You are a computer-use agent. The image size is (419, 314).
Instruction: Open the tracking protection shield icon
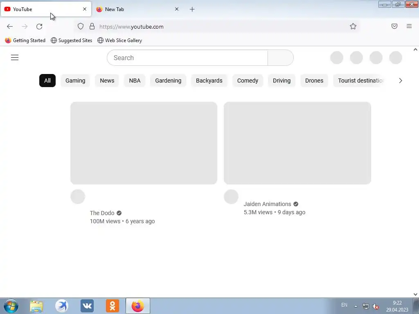click(81, 26)
